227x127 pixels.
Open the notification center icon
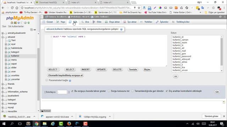tap(222, 124)
